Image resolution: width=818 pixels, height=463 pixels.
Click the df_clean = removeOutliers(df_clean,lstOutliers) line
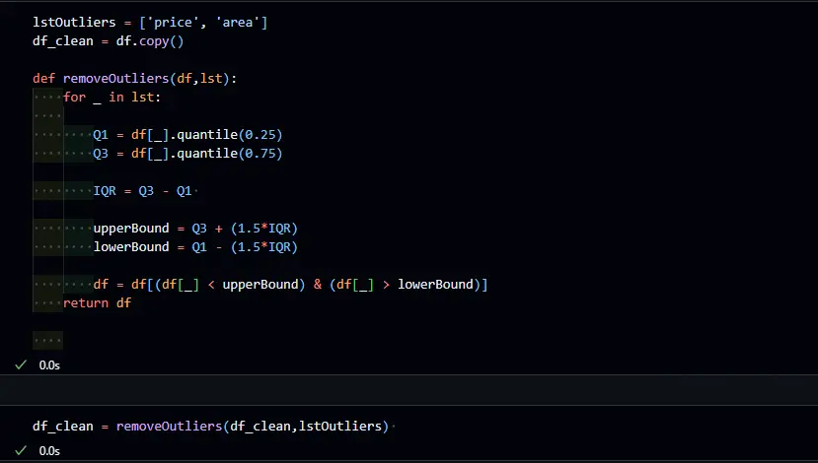click(x=211, y=427)
